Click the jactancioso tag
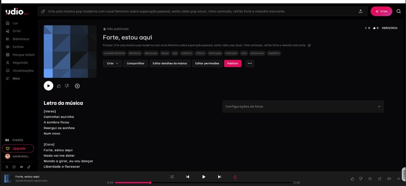 257,53
